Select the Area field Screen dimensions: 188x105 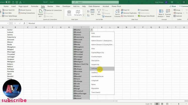pyautogui.click(x=102, y=49)
